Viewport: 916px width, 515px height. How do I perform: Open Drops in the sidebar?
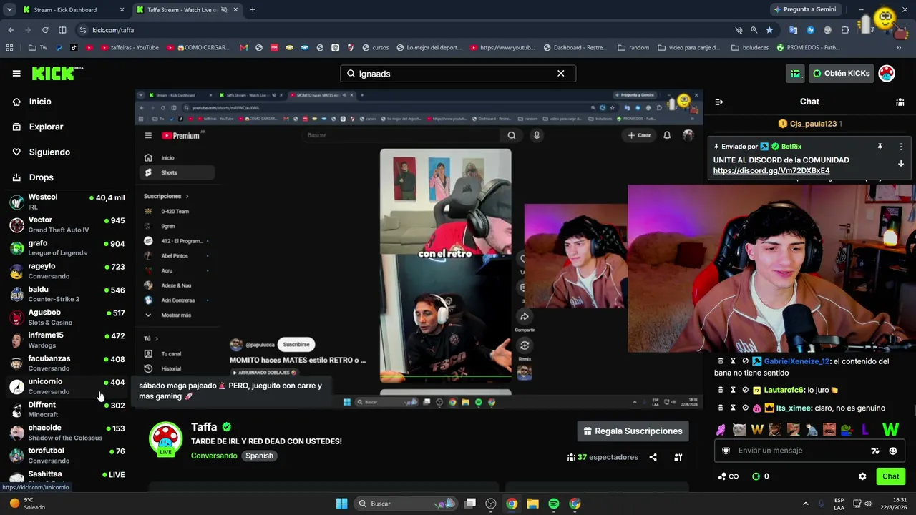pyautogui.click(x=41, y=177)
